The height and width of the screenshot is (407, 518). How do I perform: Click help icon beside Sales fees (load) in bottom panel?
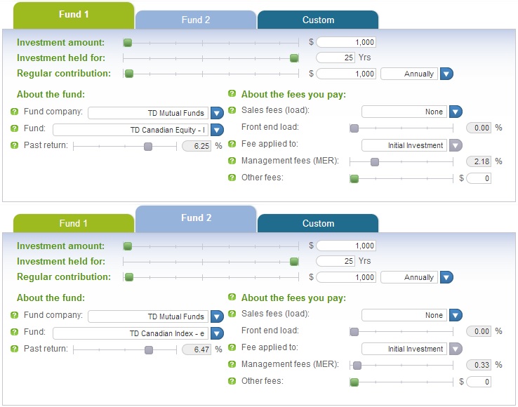232,314
